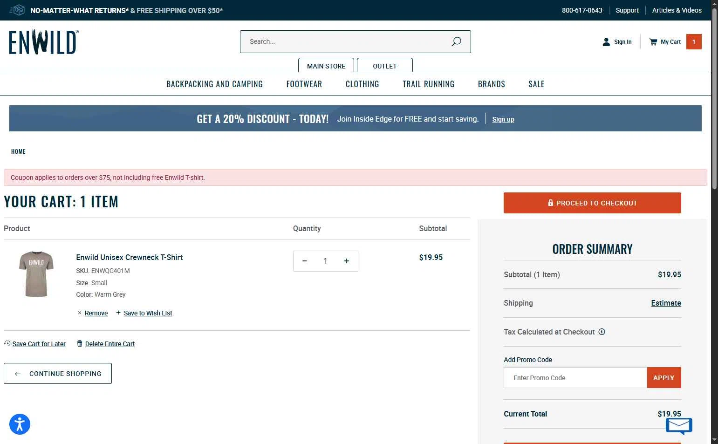Click the T-shirt product thumbnail
This screenshot has width=718, height=444.
pyautogui.click(x=36, y=274)
